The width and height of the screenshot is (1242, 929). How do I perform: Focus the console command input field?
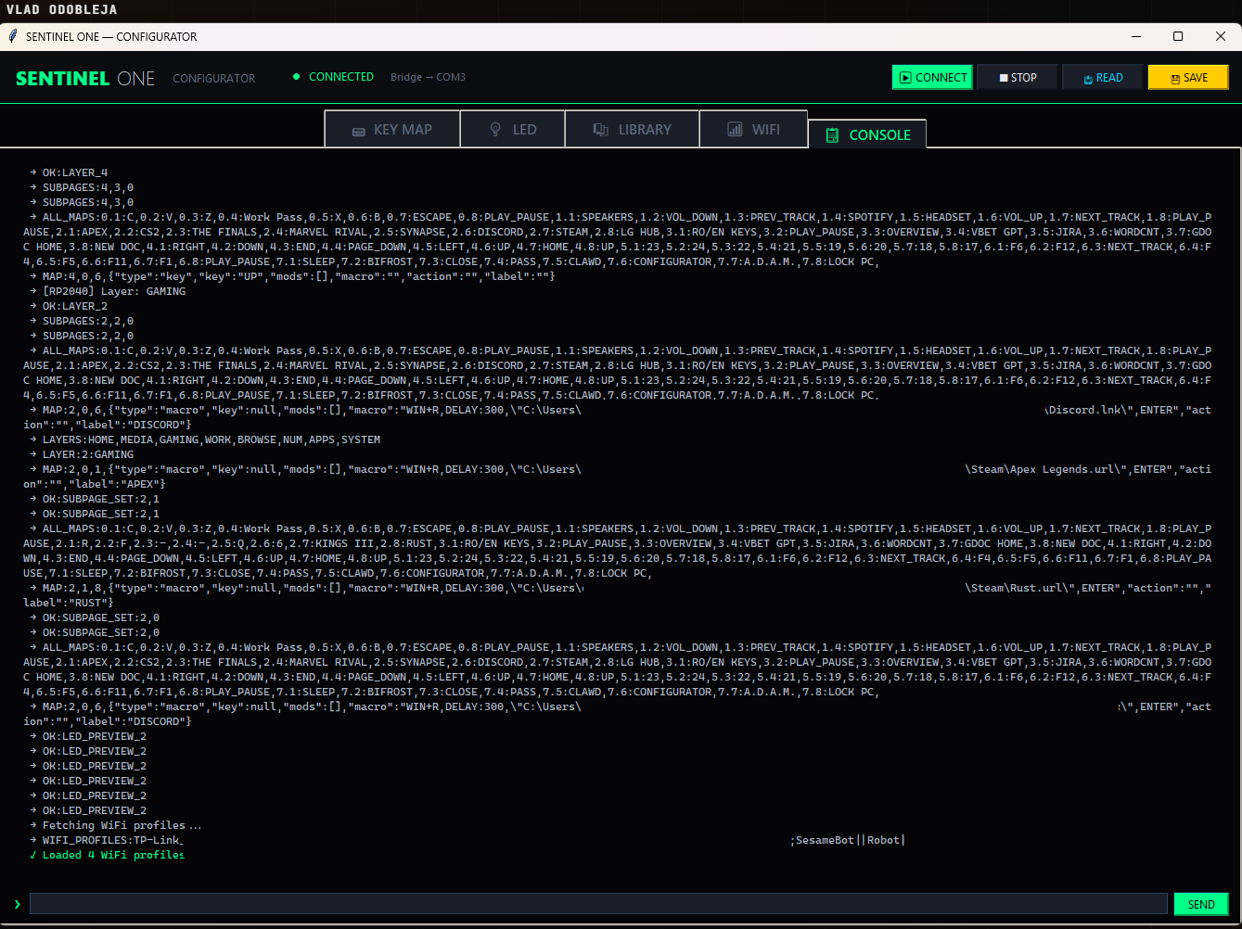pyautogui.click(x=598, y=904)
